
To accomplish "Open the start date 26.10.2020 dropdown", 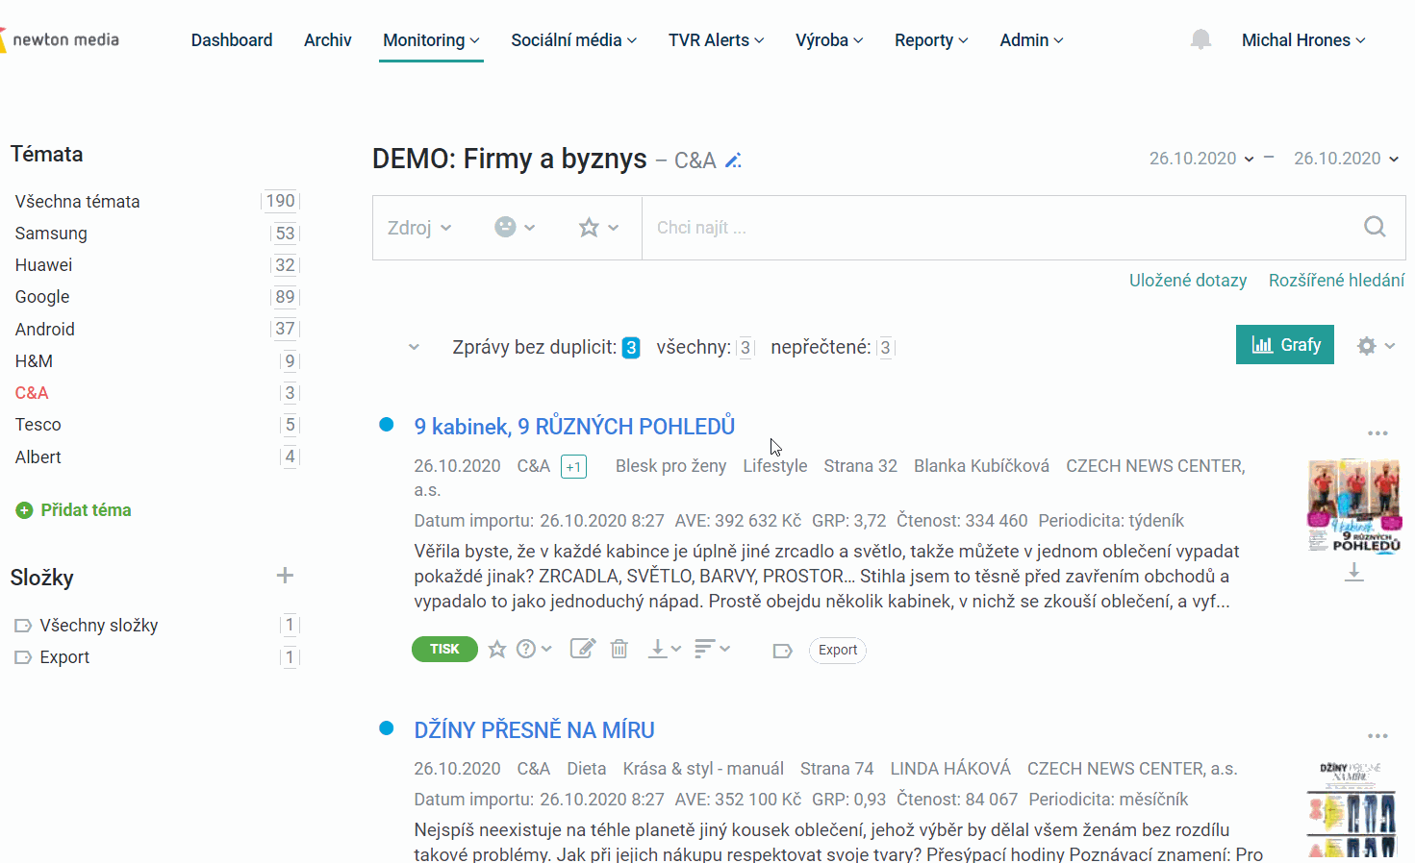I will point(1201,159).
